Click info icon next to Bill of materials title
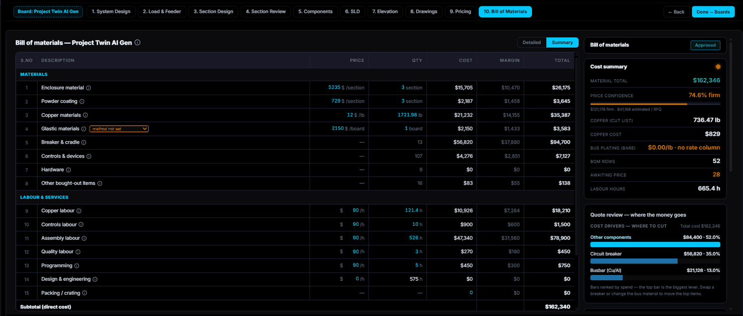The image size is (743, 316). tap(138, 43)
